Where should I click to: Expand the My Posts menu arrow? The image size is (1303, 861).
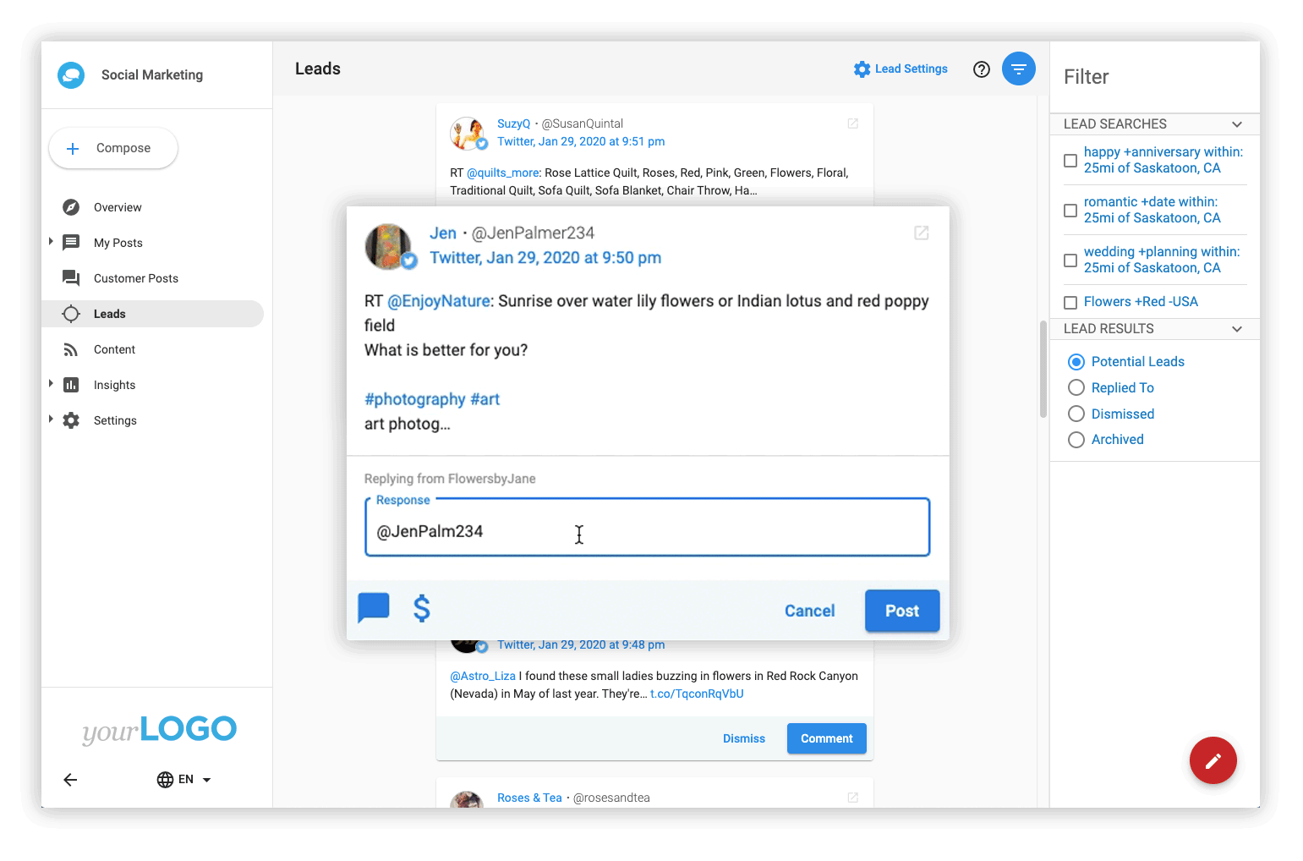tap(51, 242)
